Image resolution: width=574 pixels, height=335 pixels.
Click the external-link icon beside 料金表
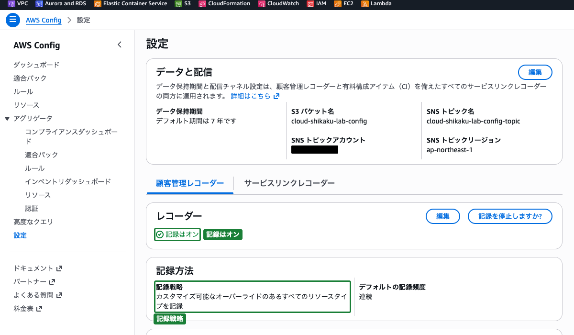[39, 309]
